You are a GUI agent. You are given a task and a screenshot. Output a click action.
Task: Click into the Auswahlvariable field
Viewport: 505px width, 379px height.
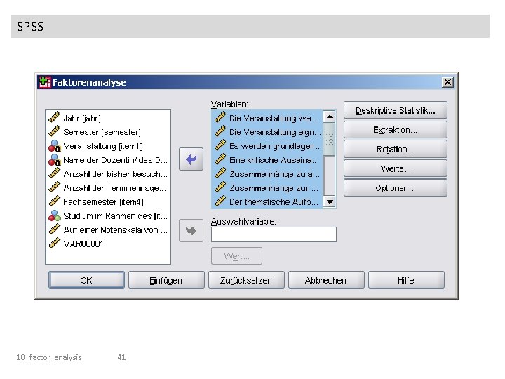point(274,234)
